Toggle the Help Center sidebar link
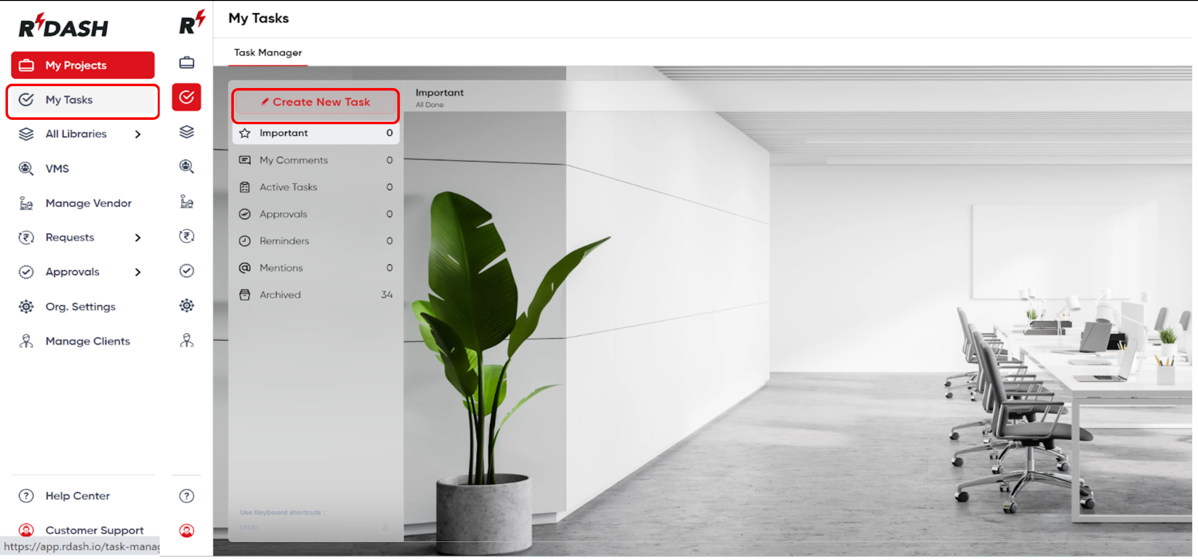This screenshot has height=560, width=1198. (x=76, y=495)
